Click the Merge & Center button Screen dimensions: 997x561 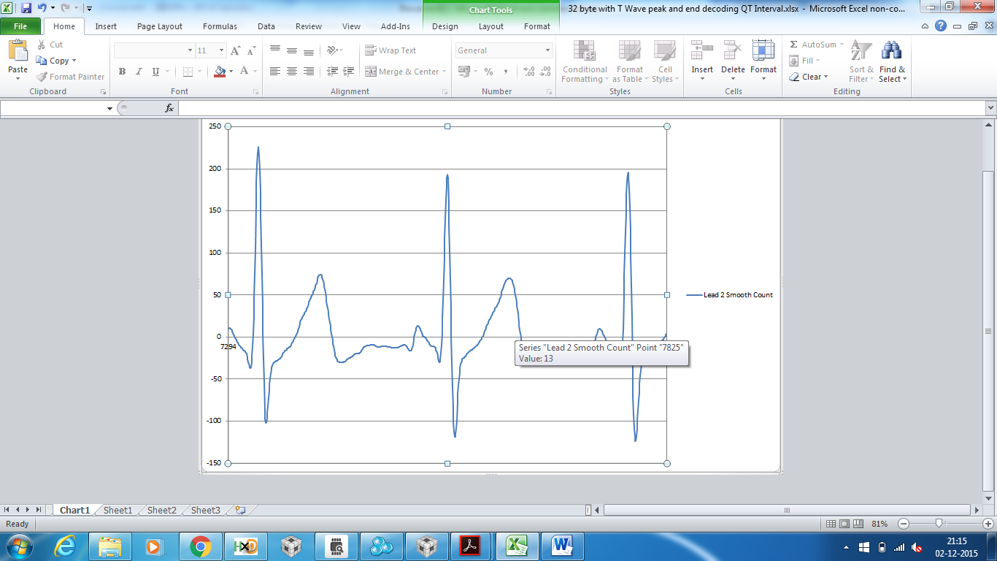click(407, 72)
